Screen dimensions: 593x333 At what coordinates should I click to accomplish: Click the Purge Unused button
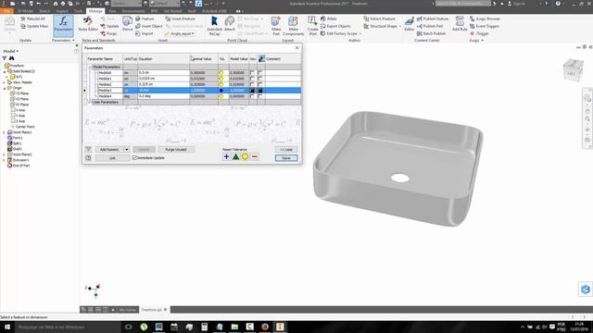176,150
